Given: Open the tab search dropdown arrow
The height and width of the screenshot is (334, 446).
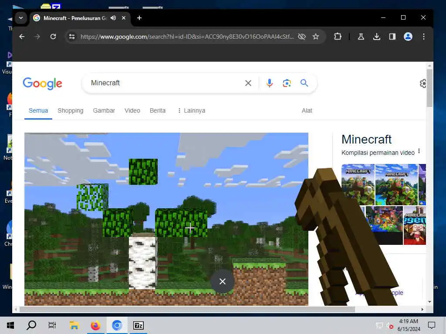Looking at the screenshot, I should pyautogui.click(x=21, y=18).
